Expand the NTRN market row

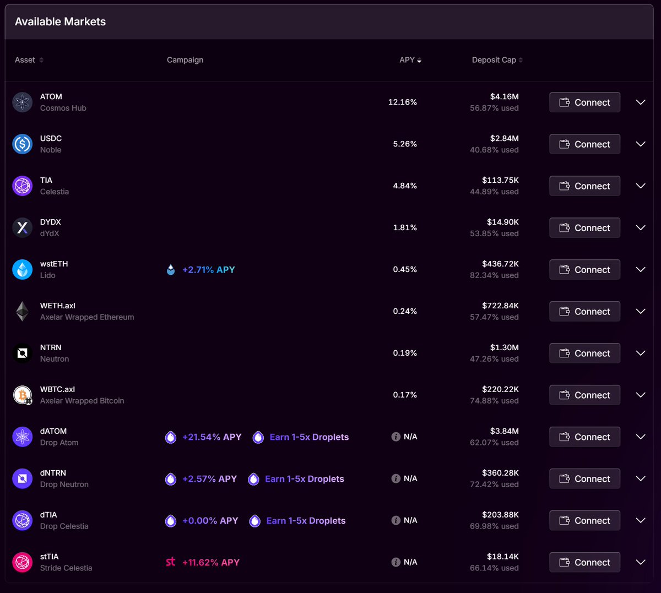pos(641,353)
